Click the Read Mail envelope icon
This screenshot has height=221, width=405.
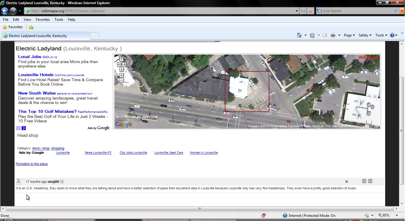pos(325,35)
